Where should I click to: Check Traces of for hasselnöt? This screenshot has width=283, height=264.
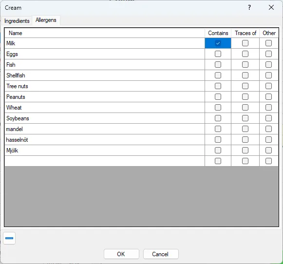coord(245,140)
